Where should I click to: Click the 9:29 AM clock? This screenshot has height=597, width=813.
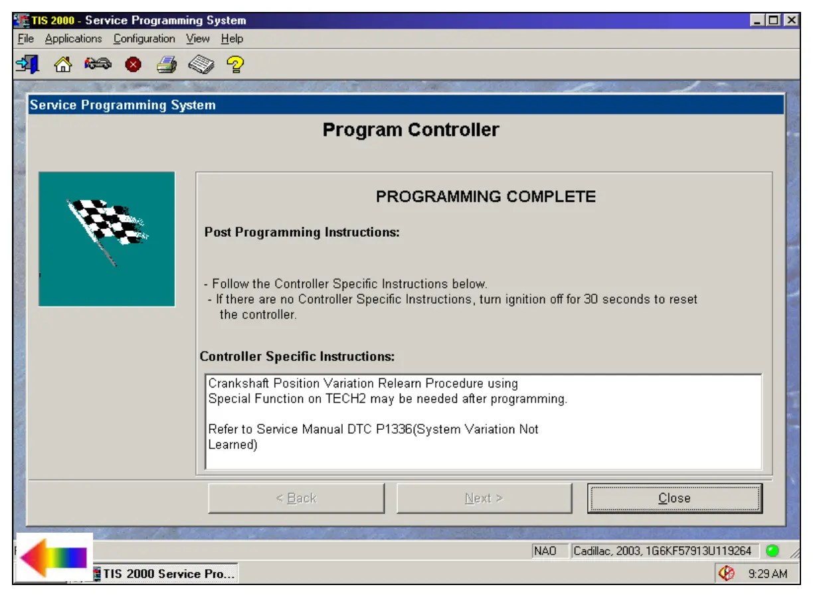[767, 574]
